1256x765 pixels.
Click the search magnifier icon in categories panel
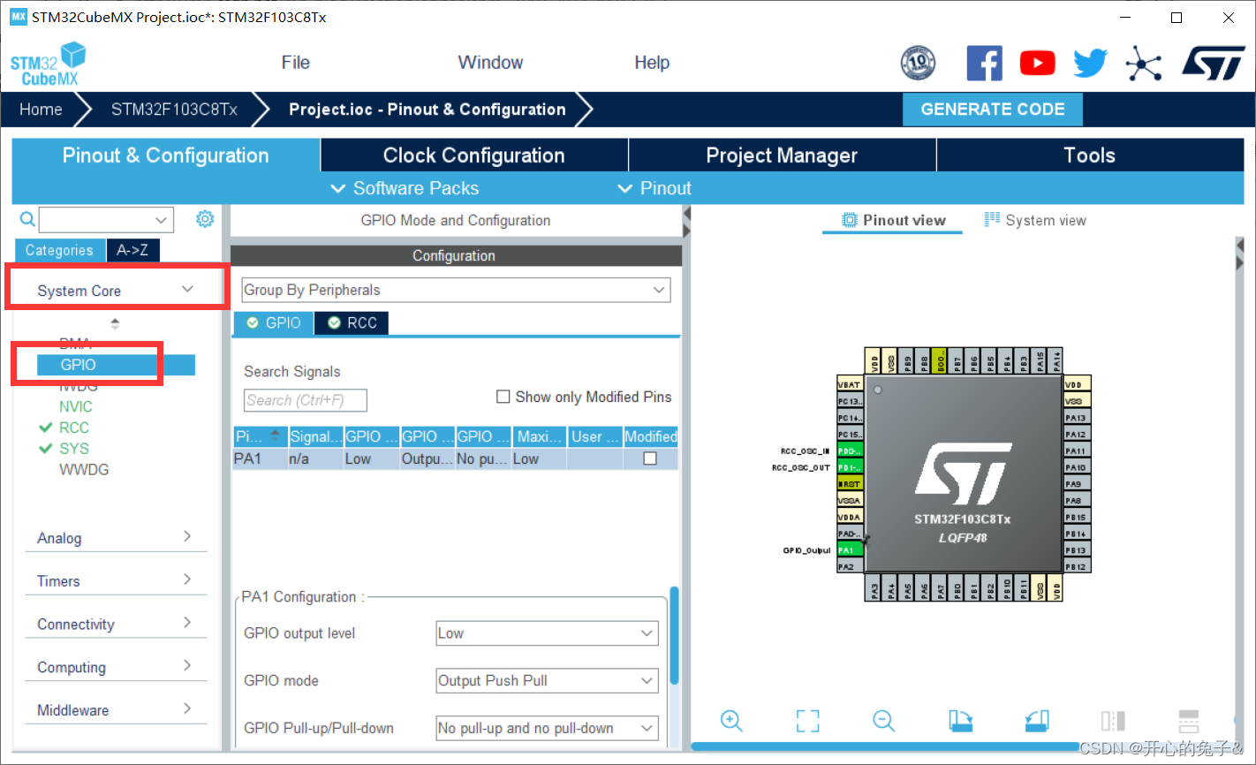pyautogui.click(x=27, y=219)
